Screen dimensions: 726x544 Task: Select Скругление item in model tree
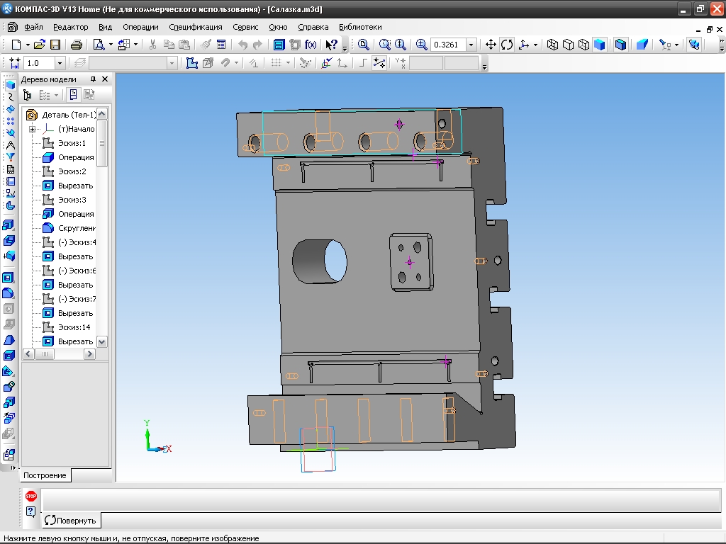coord(77,228)
